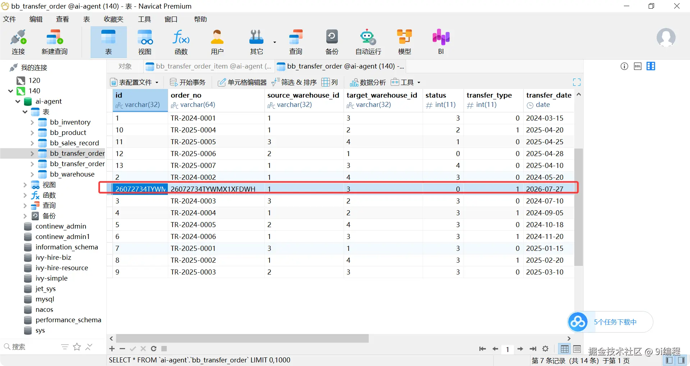This screenshot has width=690, height=366.
Task: Select the 表 table toolbar icon
Action: tap(109, 42)
